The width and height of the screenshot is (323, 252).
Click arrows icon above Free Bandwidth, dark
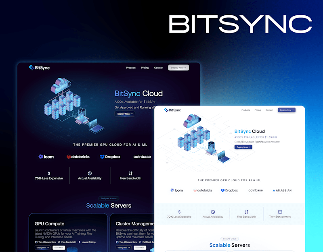pyautogui.click(x=130, y=174)
